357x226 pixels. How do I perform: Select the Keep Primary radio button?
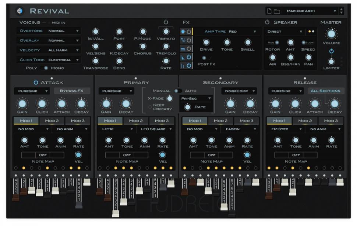click(150, 107)
